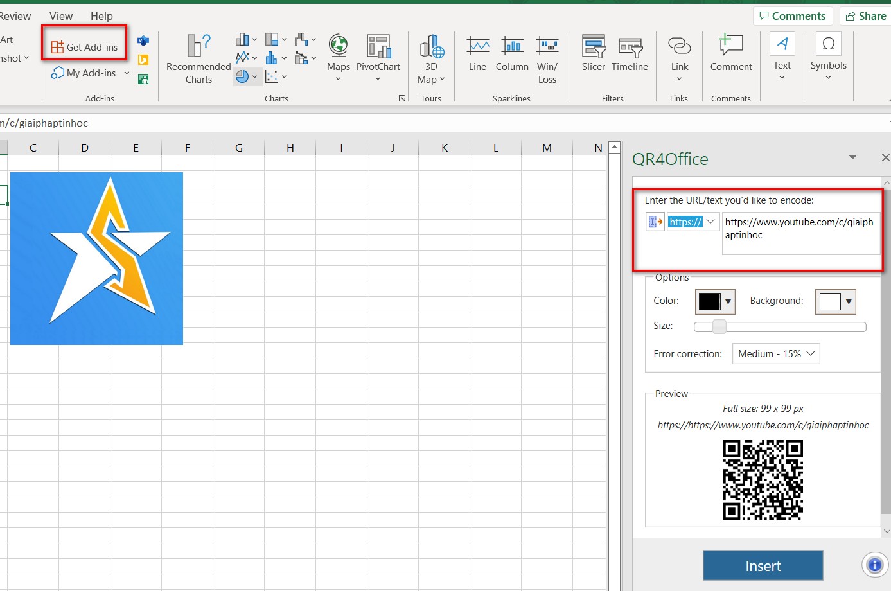
Task: Click the insert-from-selection icon in QR4Office
Action: click(x=655, y=222)
